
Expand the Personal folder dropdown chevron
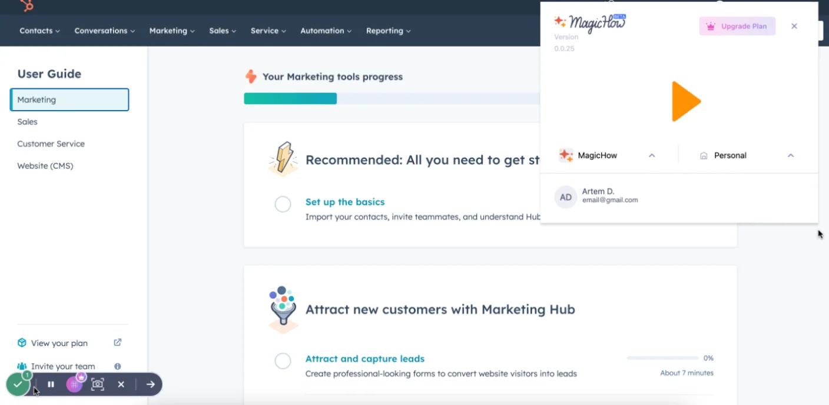pyautogui.click(x=791, y=155)
